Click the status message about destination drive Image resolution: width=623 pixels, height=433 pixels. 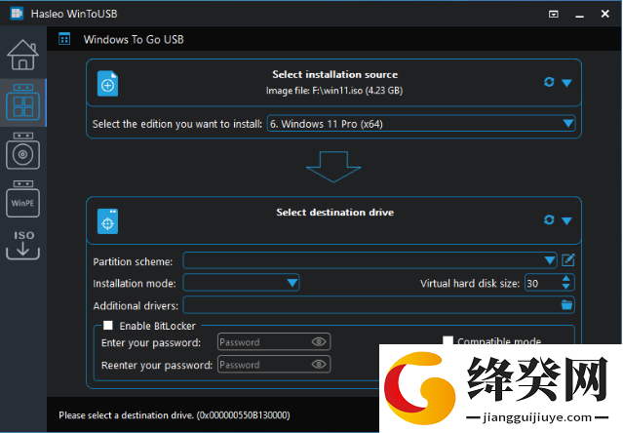tap(174, 415)
